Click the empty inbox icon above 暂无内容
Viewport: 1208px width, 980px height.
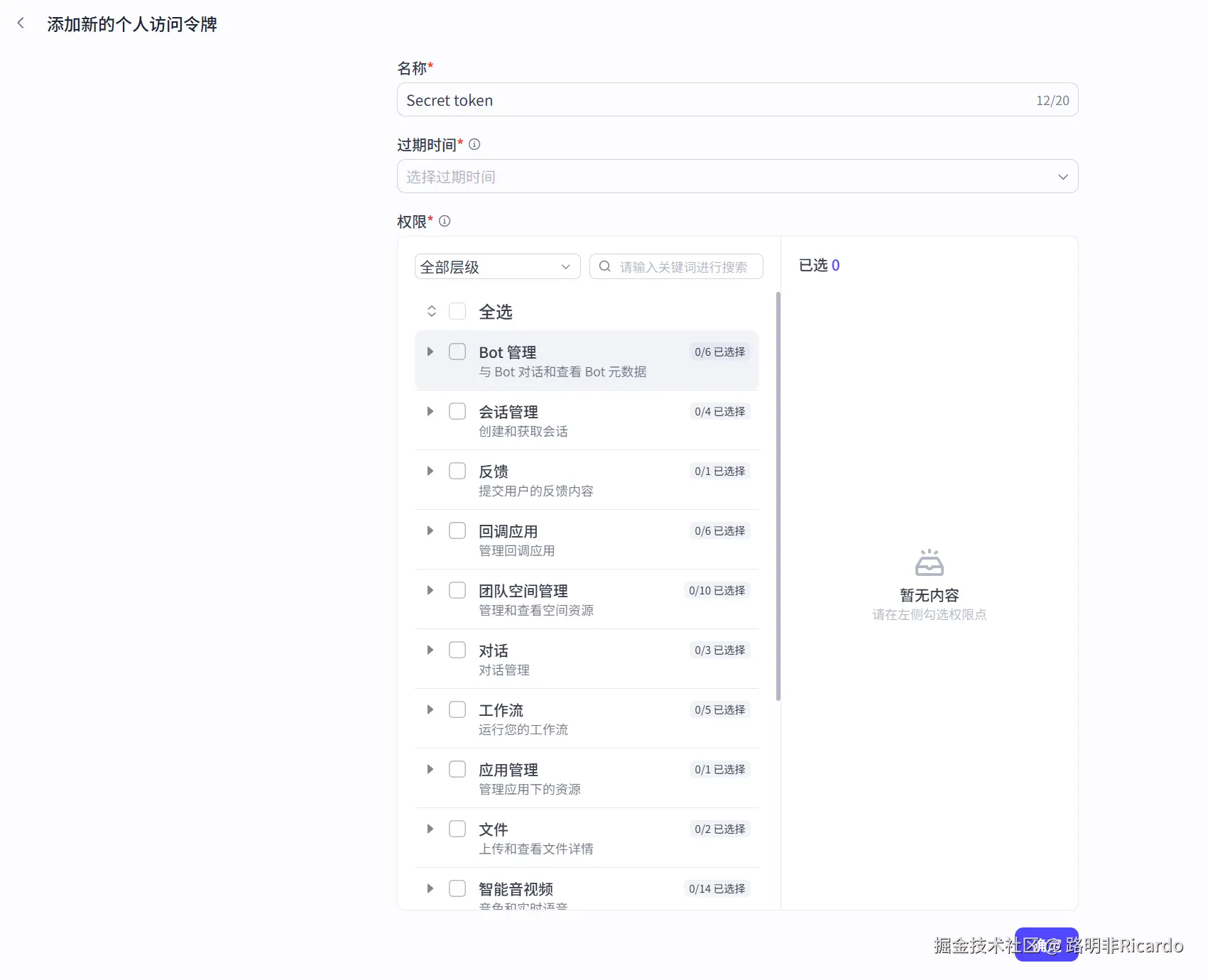pos(929,562)
